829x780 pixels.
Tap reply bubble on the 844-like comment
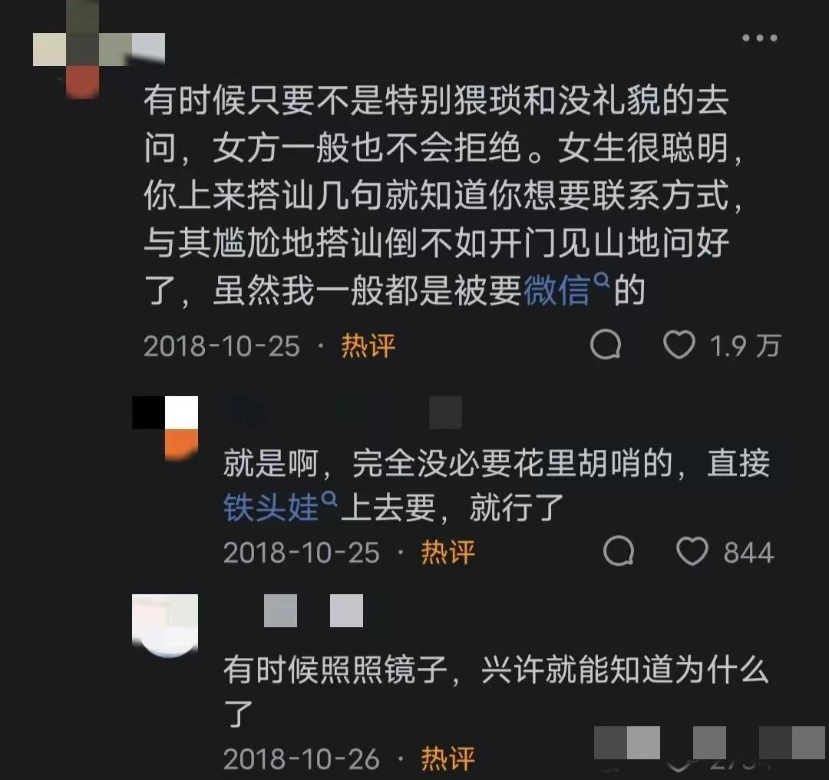(619, 551)
